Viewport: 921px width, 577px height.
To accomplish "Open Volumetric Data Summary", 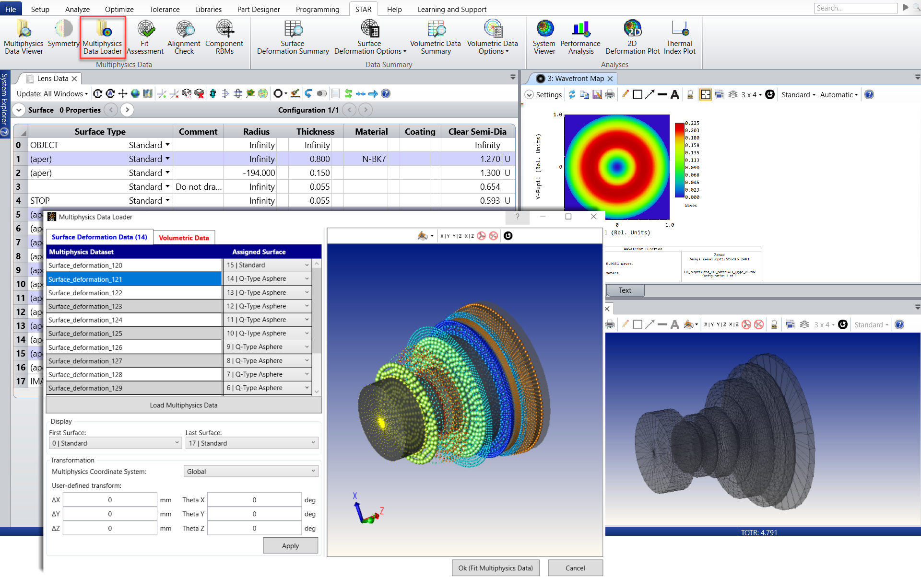I will pyautogui.click(x=436, y=37).
